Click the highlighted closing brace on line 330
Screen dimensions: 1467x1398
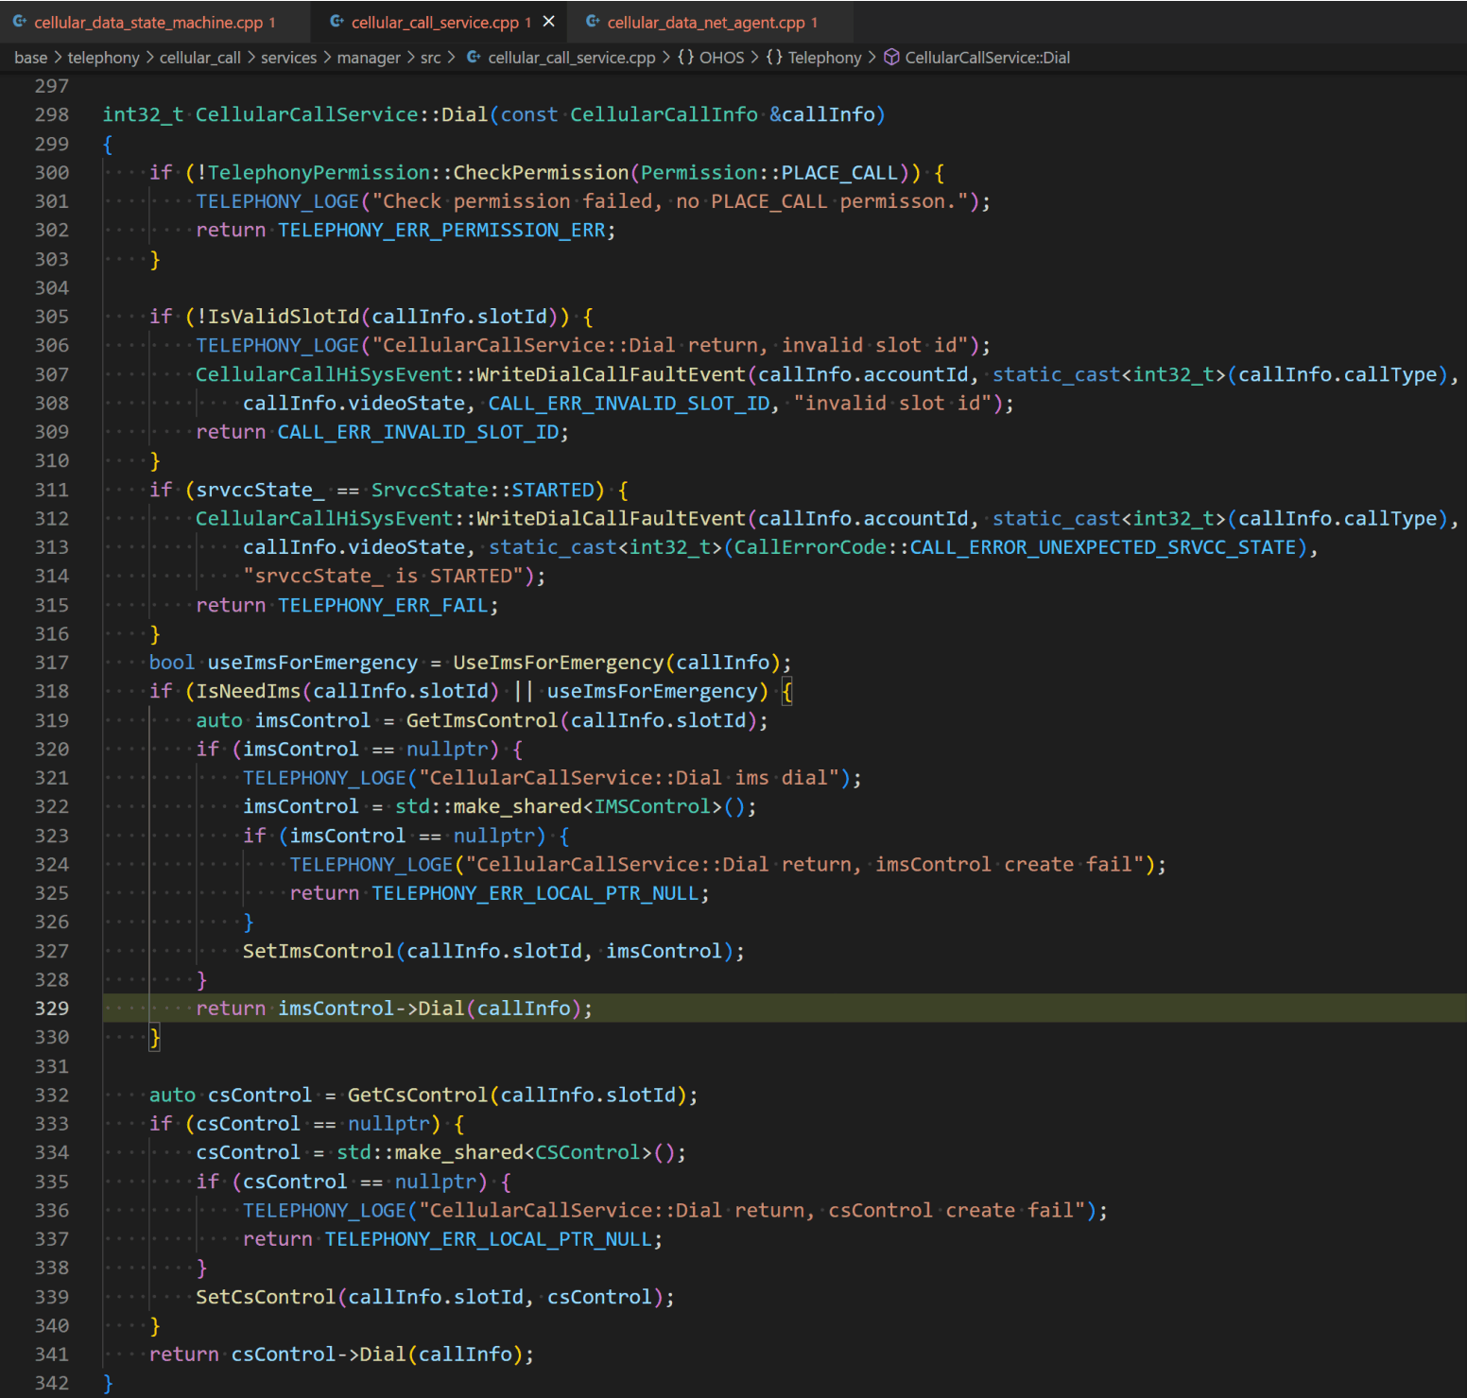pos(155,1037)
